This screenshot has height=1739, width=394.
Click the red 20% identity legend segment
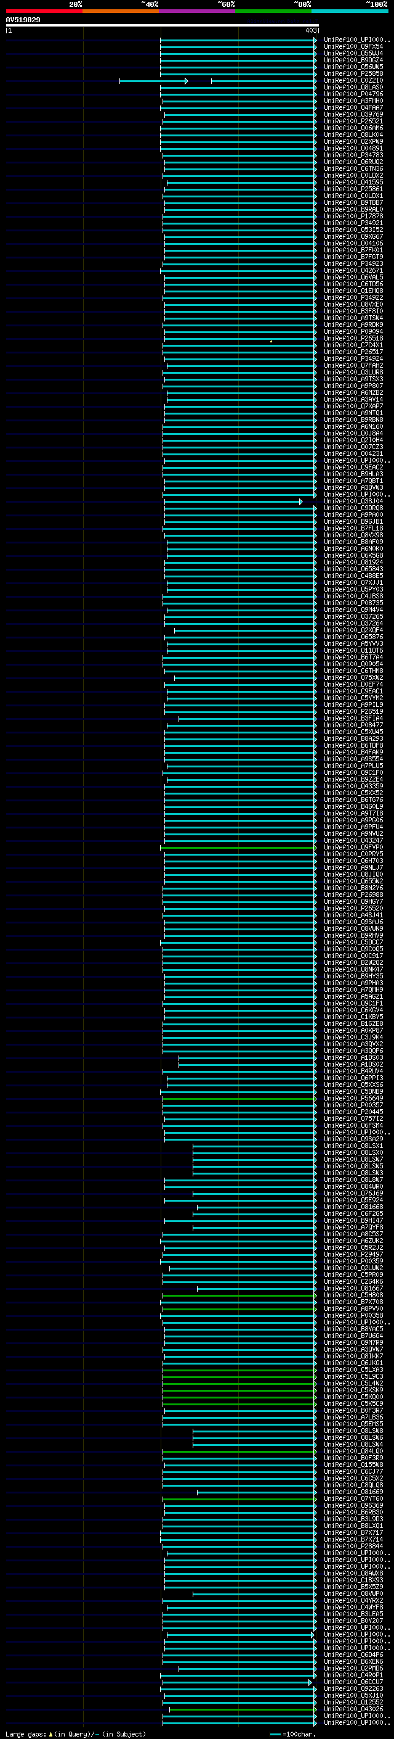tap(44, 11)
